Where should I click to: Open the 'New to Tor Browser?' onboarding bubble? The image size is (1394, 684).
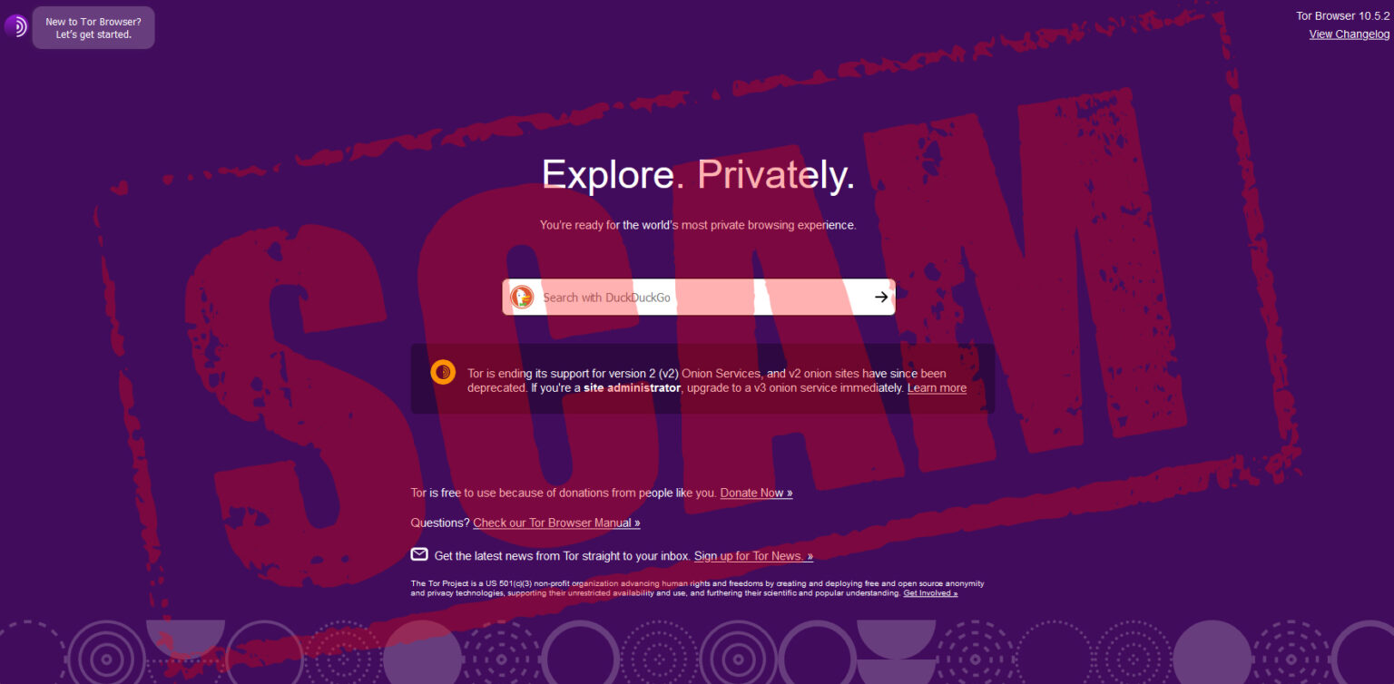pos(93,28)
